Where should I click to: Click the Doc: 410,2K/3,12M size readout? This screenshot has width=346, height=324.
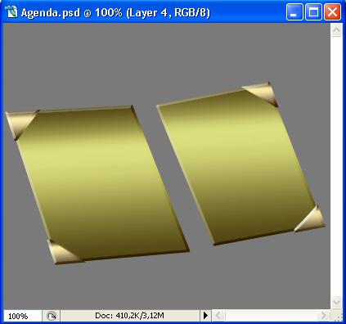point(129,316)
